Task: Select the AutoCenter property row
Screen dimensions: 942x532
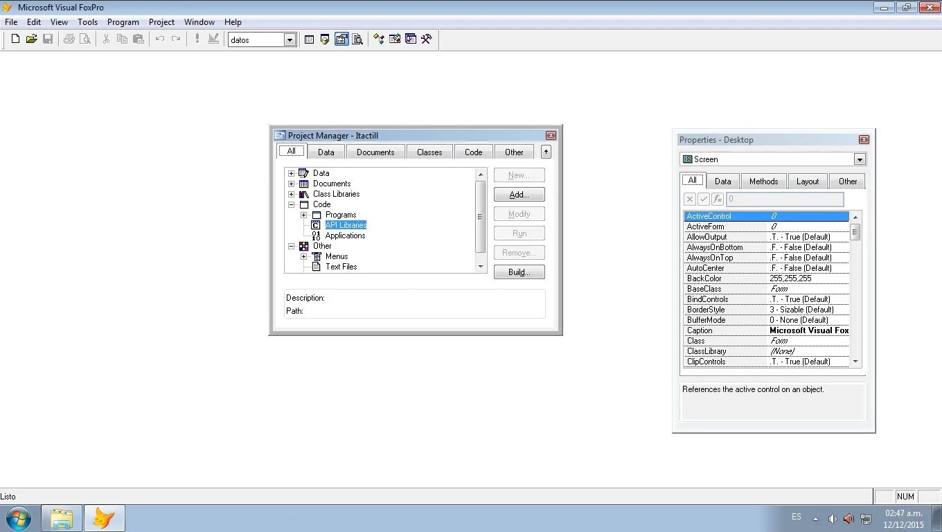Action: click(x=766, y=268)
